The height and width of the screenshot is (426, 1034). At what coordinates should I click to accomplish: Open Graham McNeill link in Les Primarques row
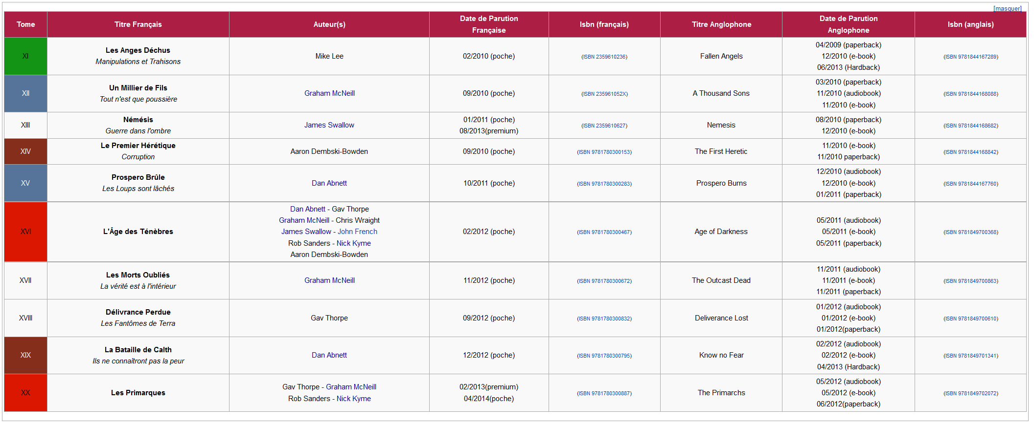[351, 387]
